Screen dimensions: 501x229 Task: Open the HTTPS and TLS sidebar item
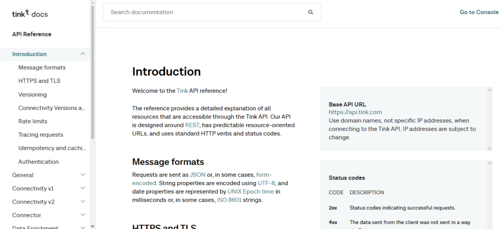[39, 81]
